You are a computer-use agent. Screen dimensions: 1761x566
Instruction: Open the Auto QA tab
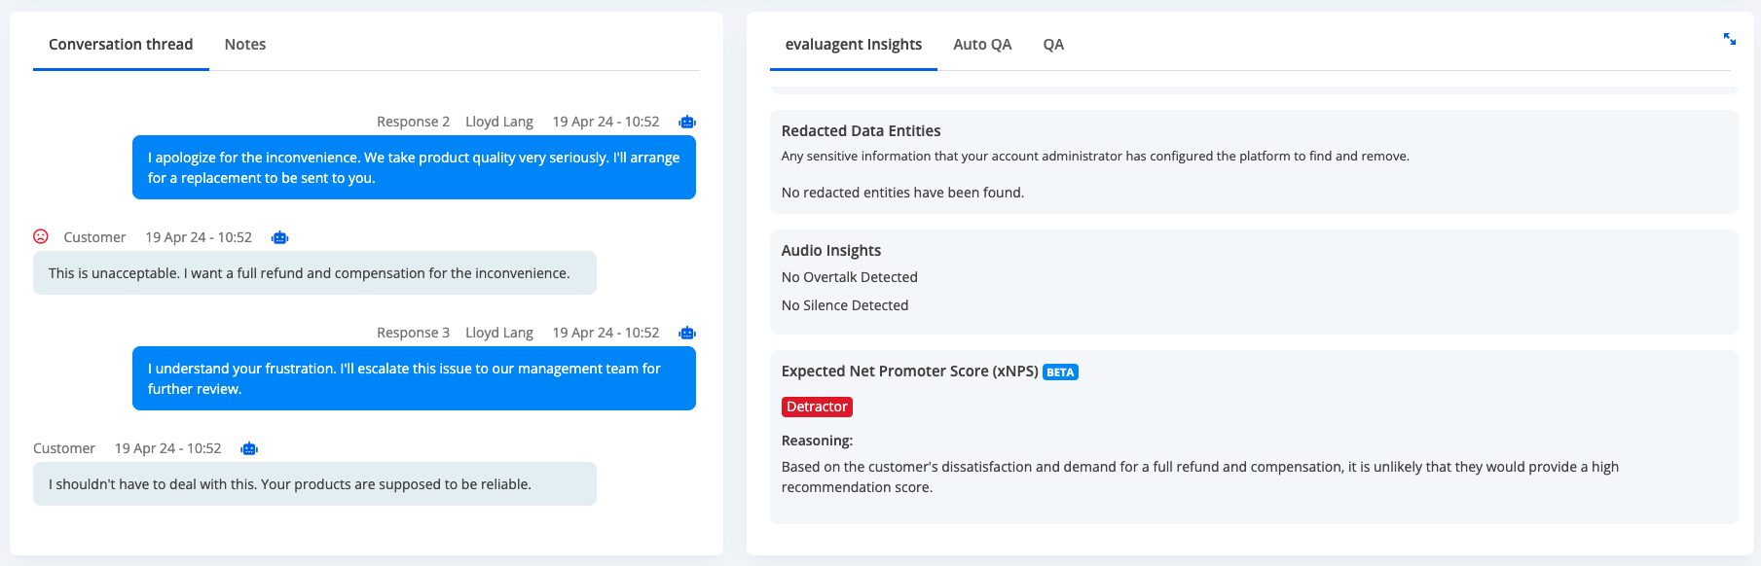982,45
